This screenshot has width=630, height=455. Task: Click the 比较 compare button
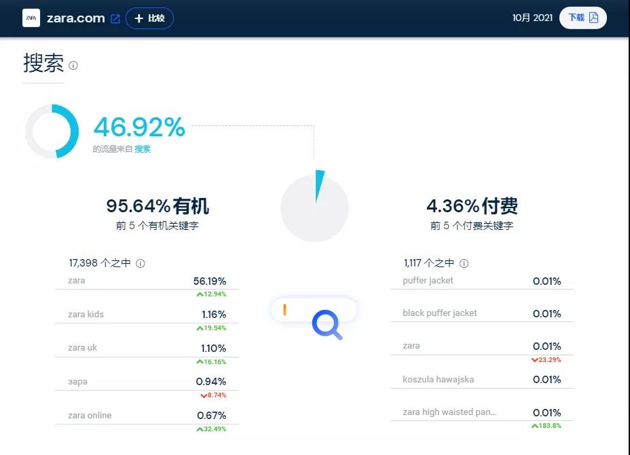click(150, 18)
